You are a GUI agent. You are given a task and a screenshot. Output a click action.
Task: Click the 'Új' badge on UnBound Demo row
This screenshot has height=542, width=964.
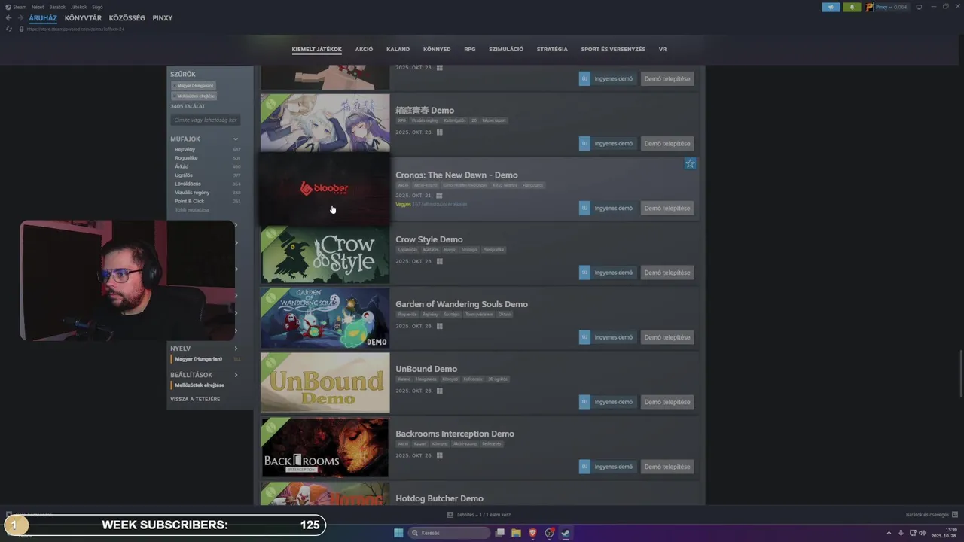pyautogui.click(x=584, y=402)
